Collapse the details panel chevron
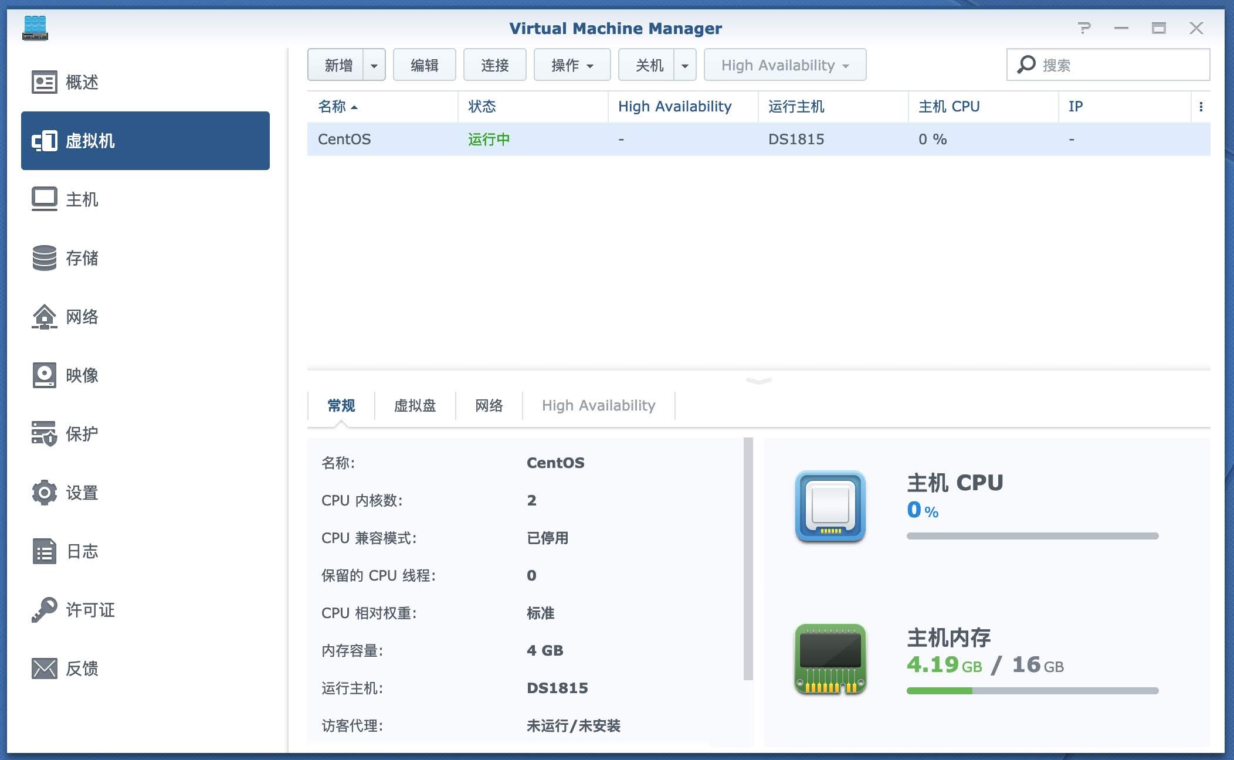The image size is (1234, 760). coord(758,381)
